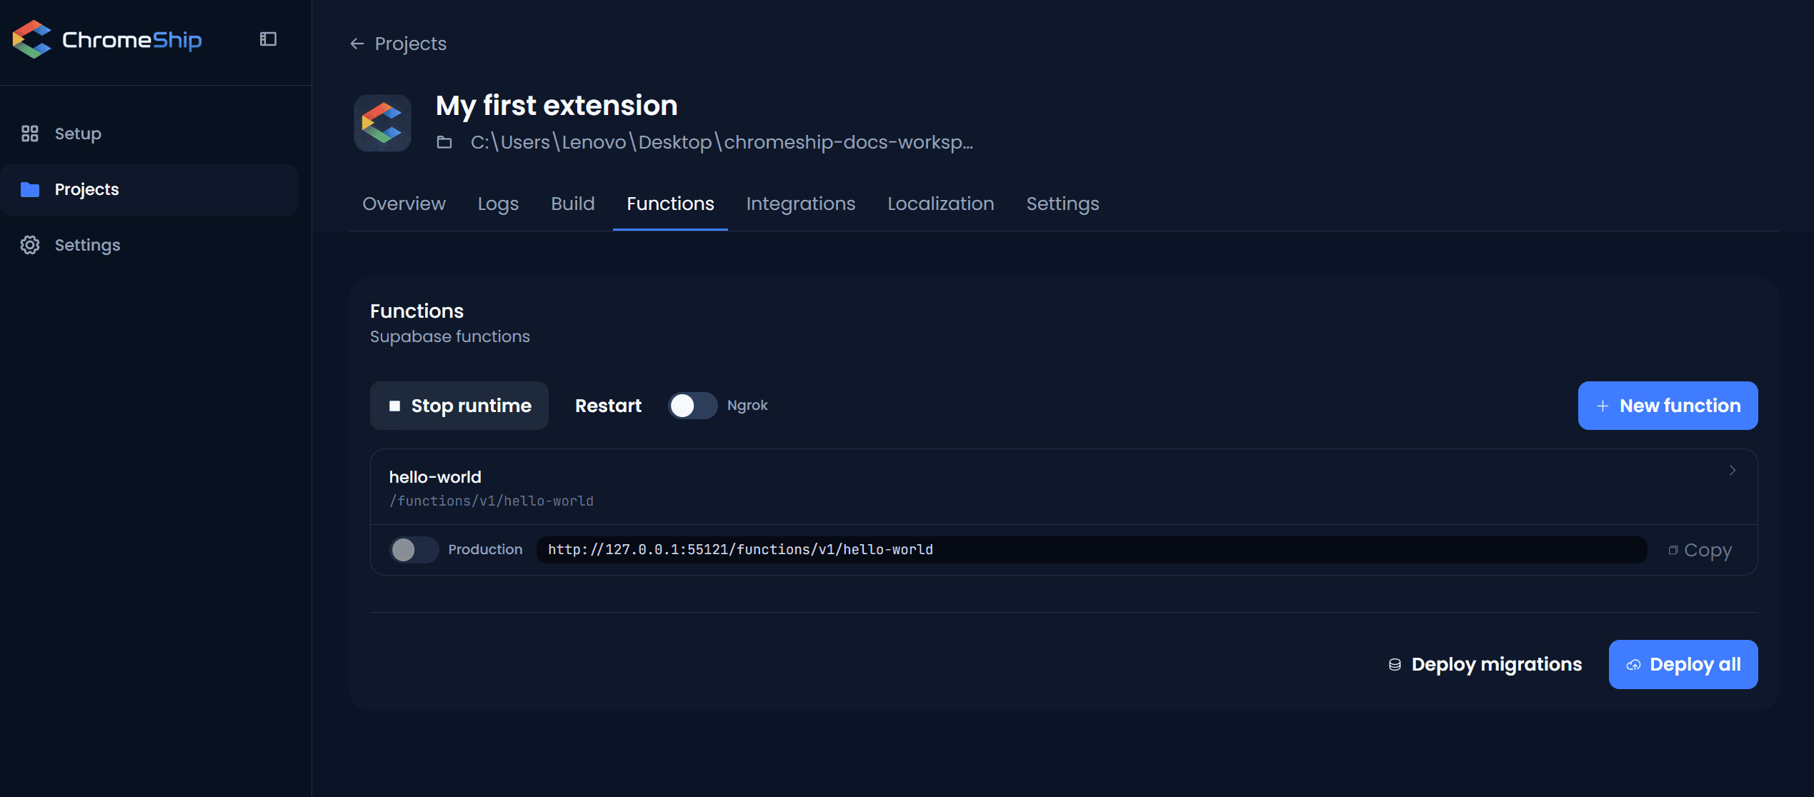Image resolution: width=1814 pixels, height=797 pixels.
Task: Click the folder icon next to project path
Action: pyautogui.click(x=444, y=142)
